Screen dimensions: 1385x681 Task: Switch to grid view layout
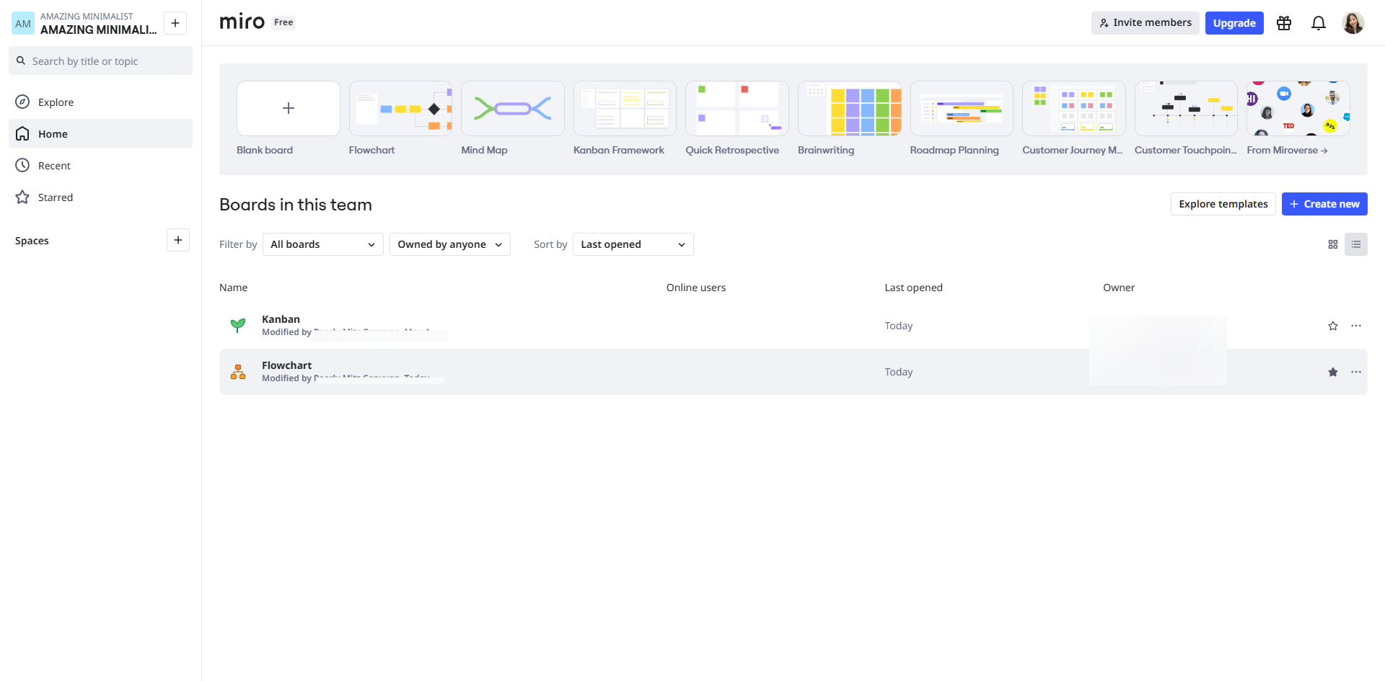pos(1333,244)
